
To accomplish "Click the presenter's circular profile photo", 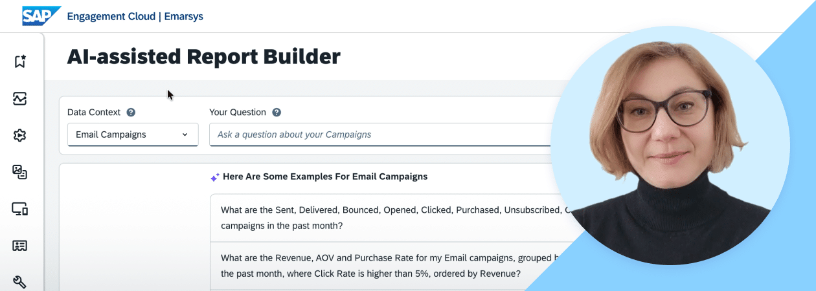I will point(670,145).
